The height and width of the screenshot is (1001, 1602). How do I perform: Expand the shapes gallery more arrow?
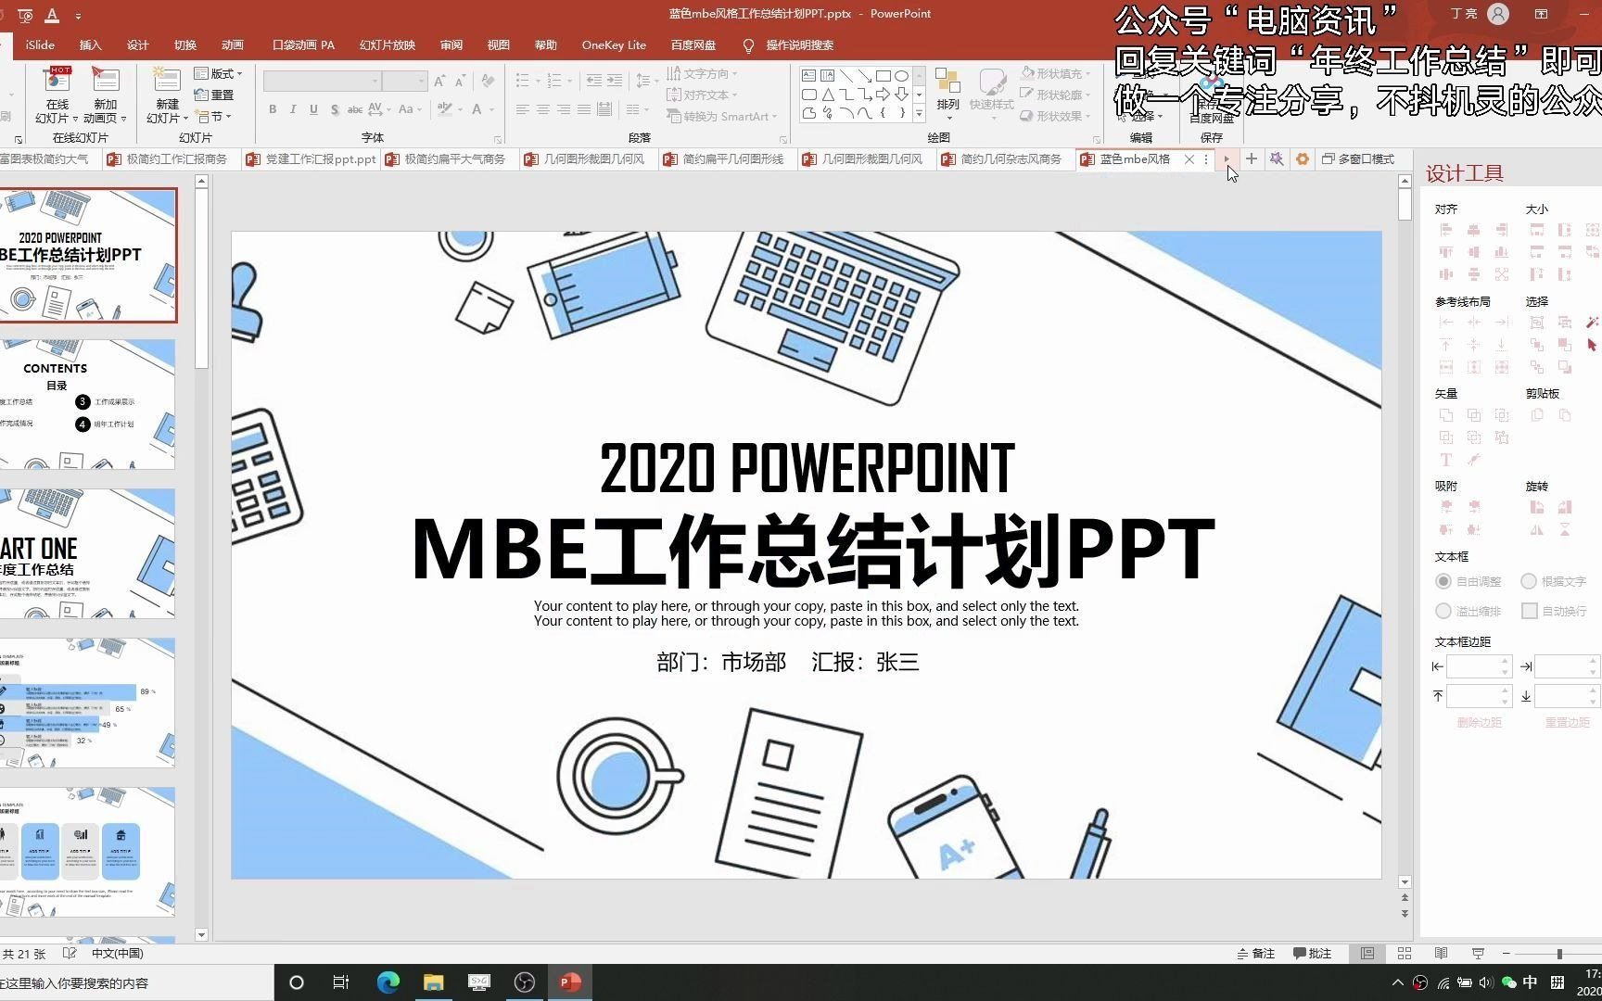coord(919,113)
